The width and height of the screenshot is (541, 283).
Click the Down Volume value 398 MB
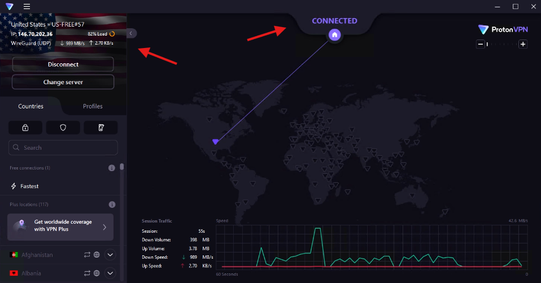click(x=199, y=240)
